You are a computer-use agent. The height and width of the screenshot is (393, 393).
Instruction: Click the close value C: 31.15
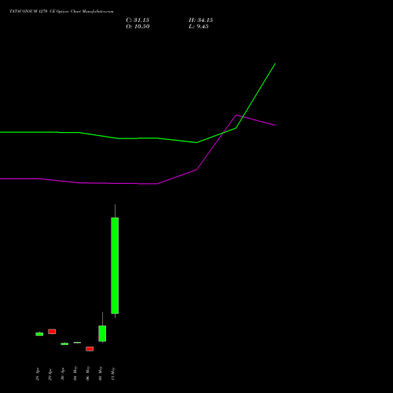click(138, 20)
